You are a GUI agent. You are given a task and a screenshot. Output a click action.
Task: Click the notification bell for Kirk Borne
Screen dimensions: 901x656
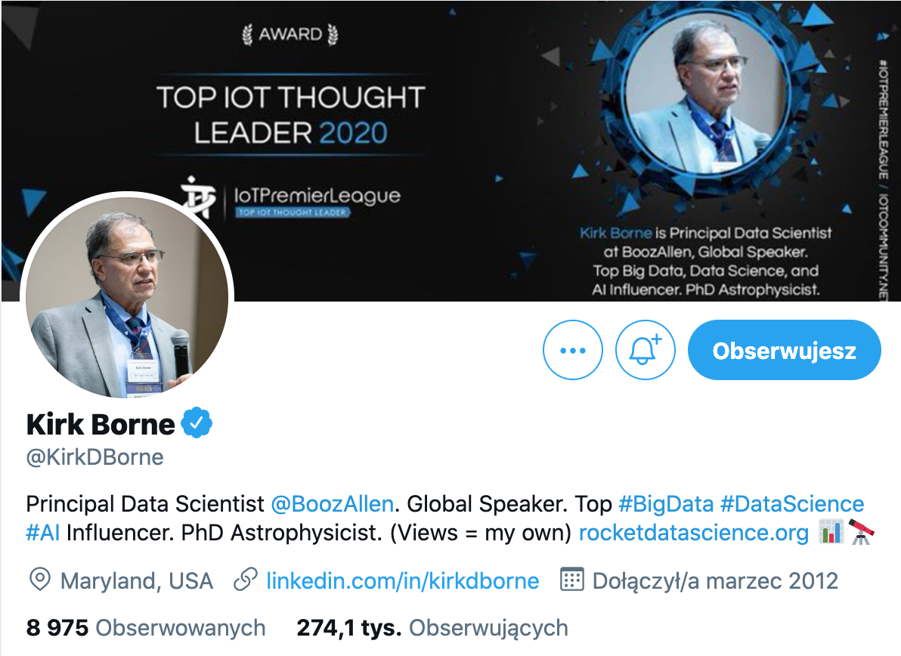pyautogui.click(x=645, y=350)
